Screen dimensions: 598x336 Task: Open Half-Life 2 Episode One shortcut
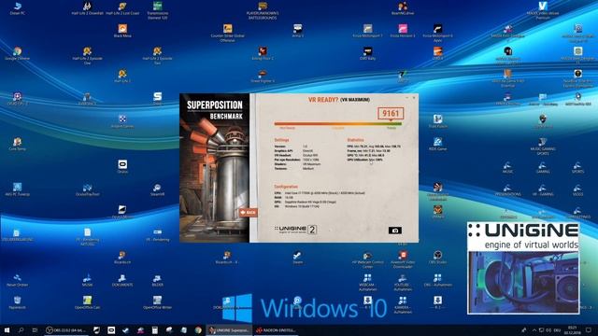(87, 56)
